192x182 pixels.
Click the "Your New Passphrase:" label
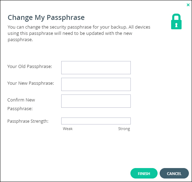tap(31, 83)
